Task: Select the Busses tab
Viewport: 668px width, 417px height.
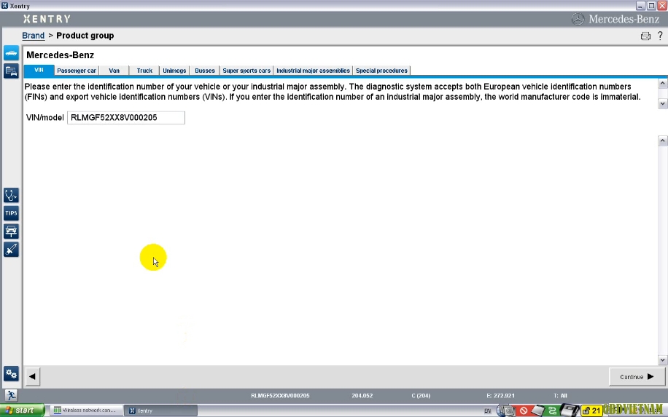Action: tap(205, 71)
